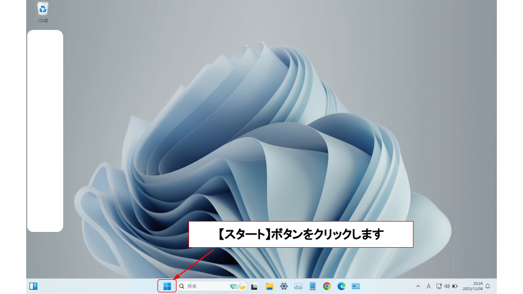Image resolution: width=523 pixels, height=294 pixels.
Task: Open Microsoft Edge from the taskbar
Action: 342,286
